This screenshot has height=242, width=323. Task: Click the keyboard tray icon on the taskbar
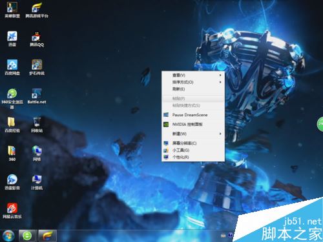pyautogui.click(x=224, y=236)
